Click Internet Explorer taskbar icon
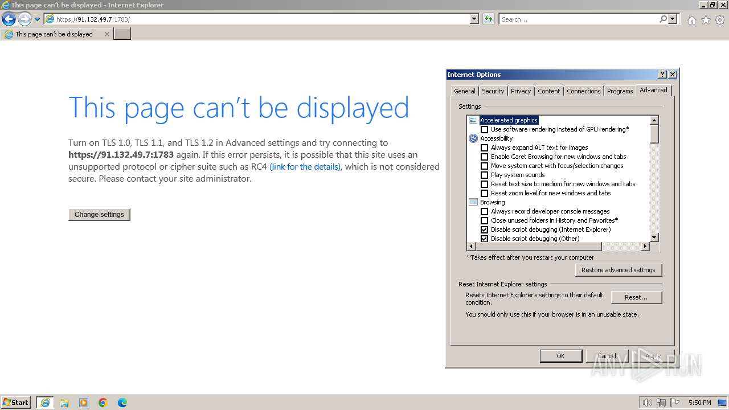This screenshot has width=729, height=410. pyautogui.click(x=45, y=403)
